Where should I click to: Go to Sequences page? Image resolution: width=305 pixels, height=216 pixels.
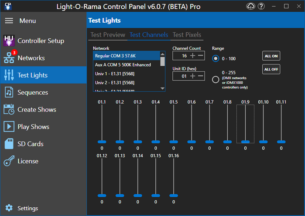click(33, 92)
